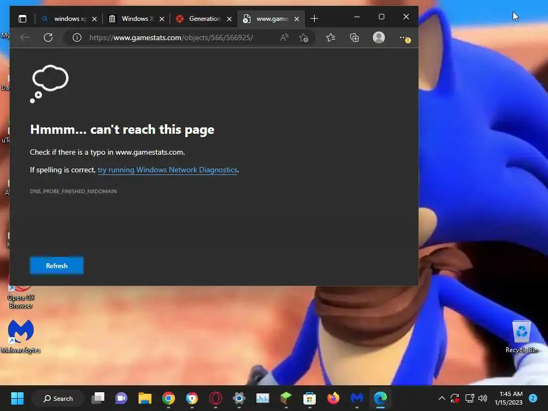Open the Windows Start menu
Viewport: 548px width, 411px height.
pos(17,398)
